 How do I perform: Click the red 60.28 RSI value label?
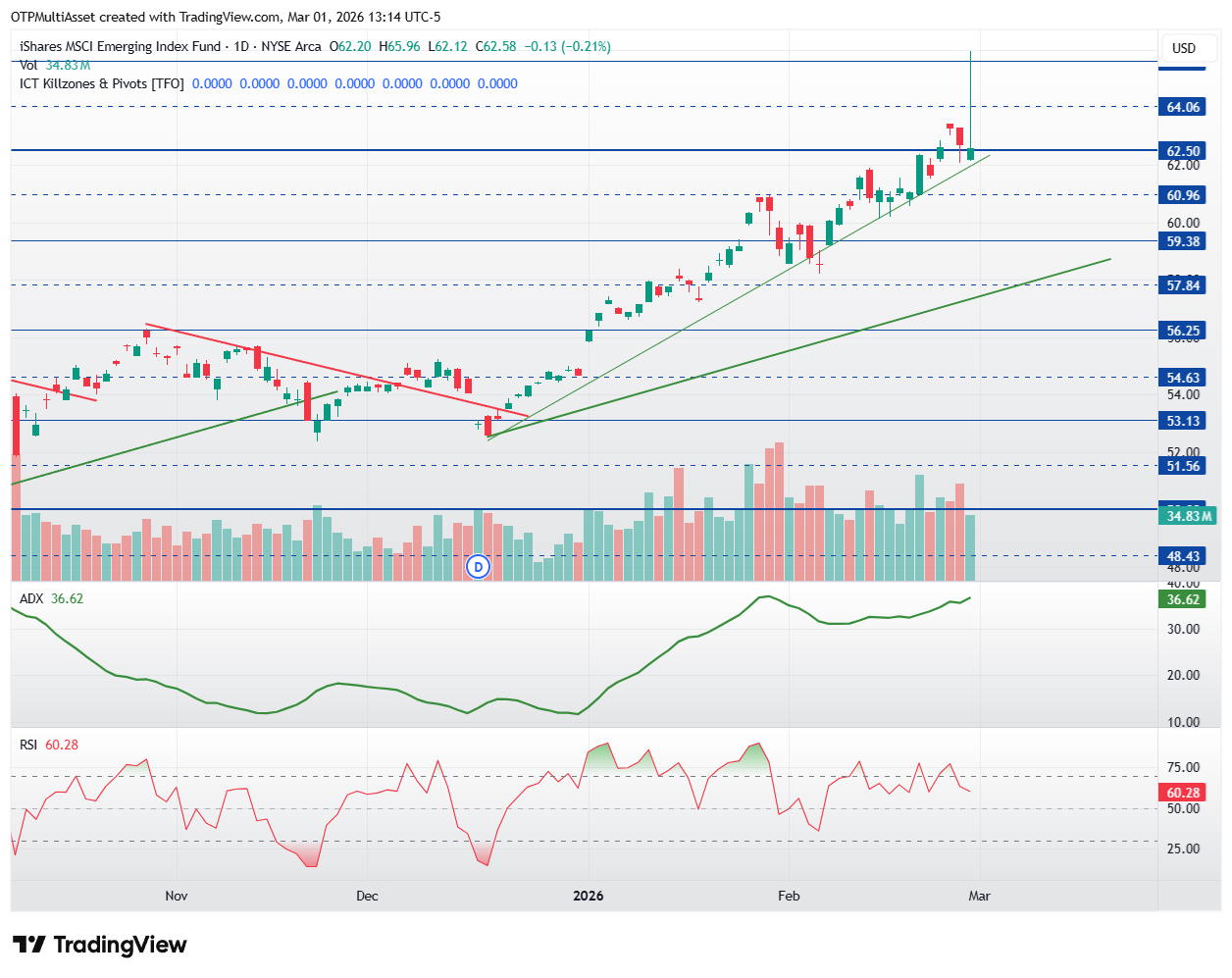(1183, 793)
